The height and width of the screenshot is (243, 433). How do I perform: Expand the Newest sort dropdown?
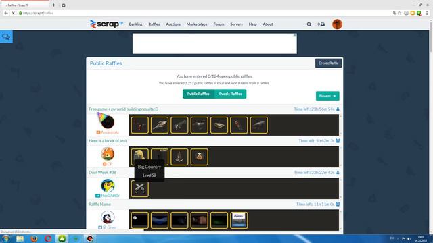327,96
